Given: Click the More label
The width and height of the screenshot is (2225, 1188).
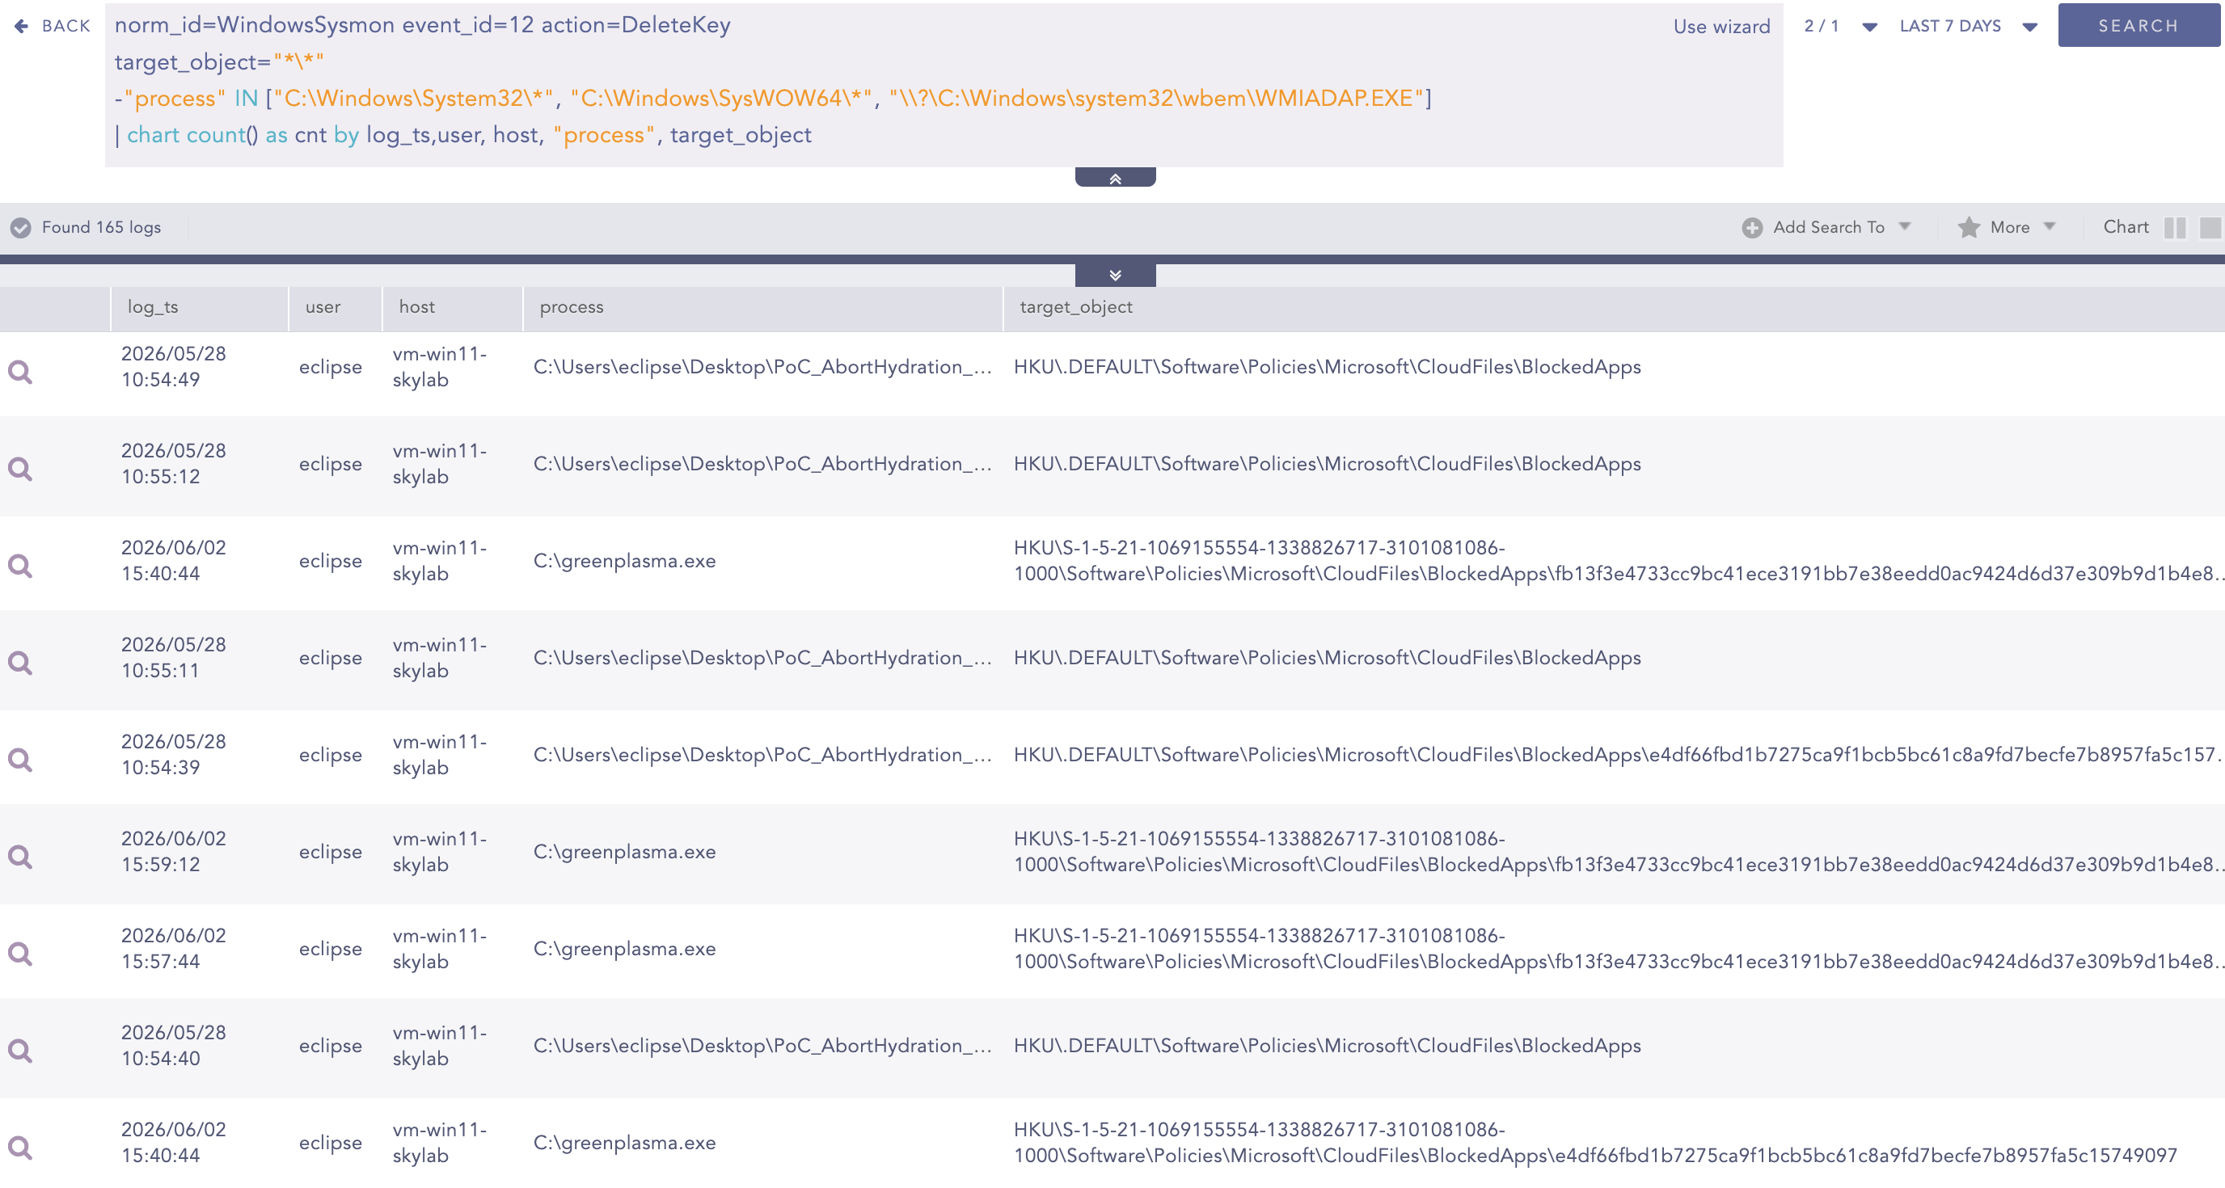Looking at the screenshot, I should pyautogui.click(x=2010, y=227).
